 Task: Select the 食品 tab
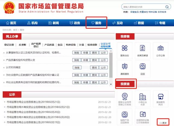[x=60, y=45]
